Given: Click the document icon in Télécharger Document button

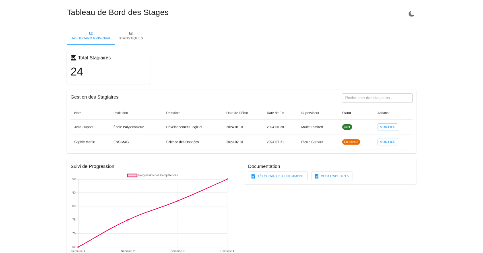Looking at the screenshot, I should [253, 176].
